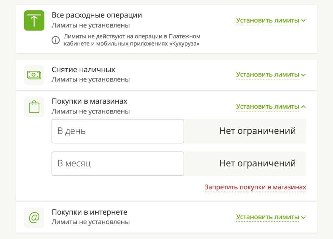Click Нет ограничений beside the В день field

tap(257, 131)
